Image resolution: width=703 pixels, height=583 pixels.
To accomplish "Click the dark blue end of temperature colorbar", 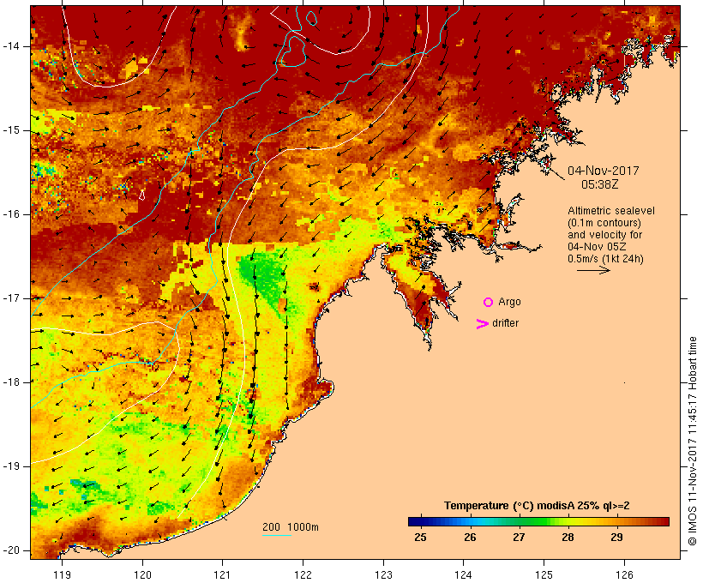I will tap(415, 521).
